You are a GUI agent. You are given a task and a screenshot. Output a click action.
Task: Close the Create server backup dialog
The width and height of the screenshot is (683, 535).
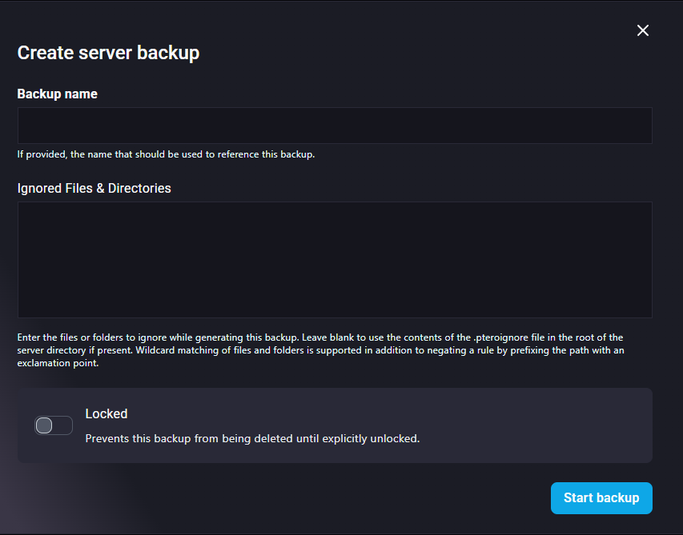pos(642,30)
